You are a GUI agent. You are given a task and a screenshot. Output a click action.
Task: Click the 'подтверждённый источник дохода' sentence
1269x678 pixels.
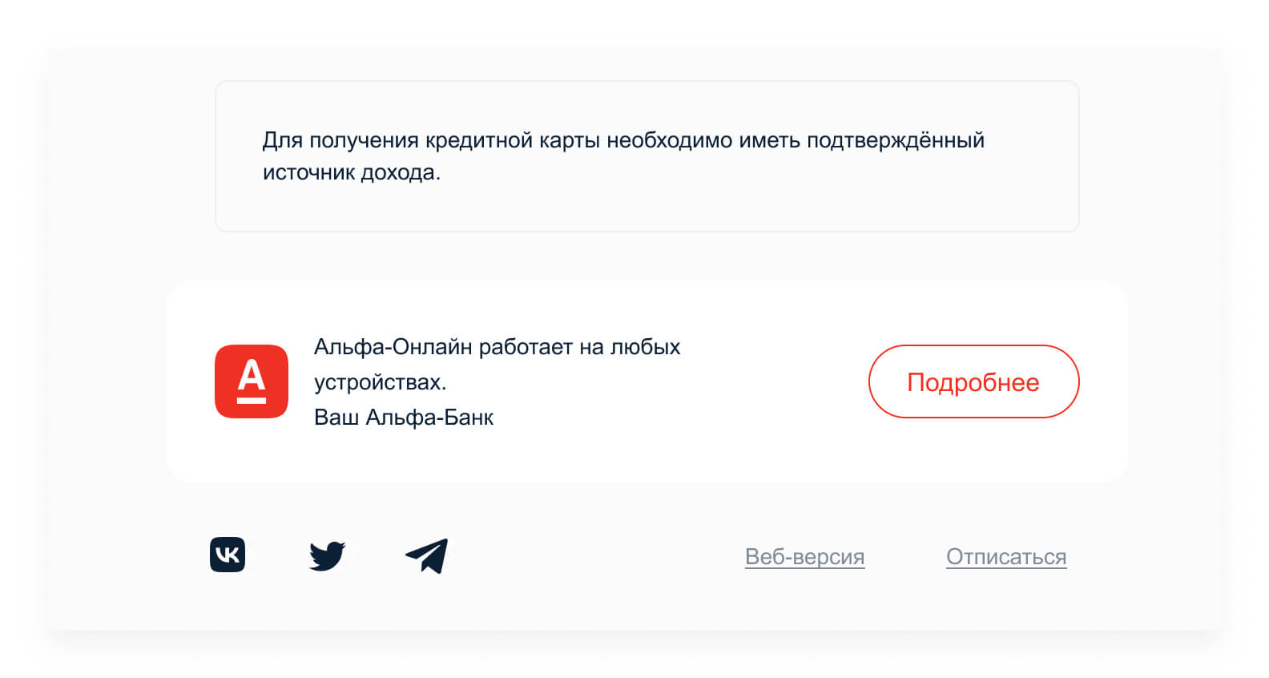click(x=623, y=156)
